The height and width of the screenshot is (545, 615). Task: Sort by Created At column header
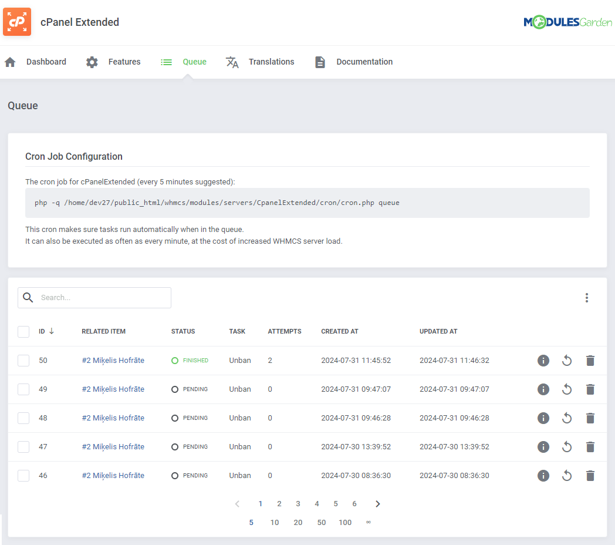[x=340, y=331]
